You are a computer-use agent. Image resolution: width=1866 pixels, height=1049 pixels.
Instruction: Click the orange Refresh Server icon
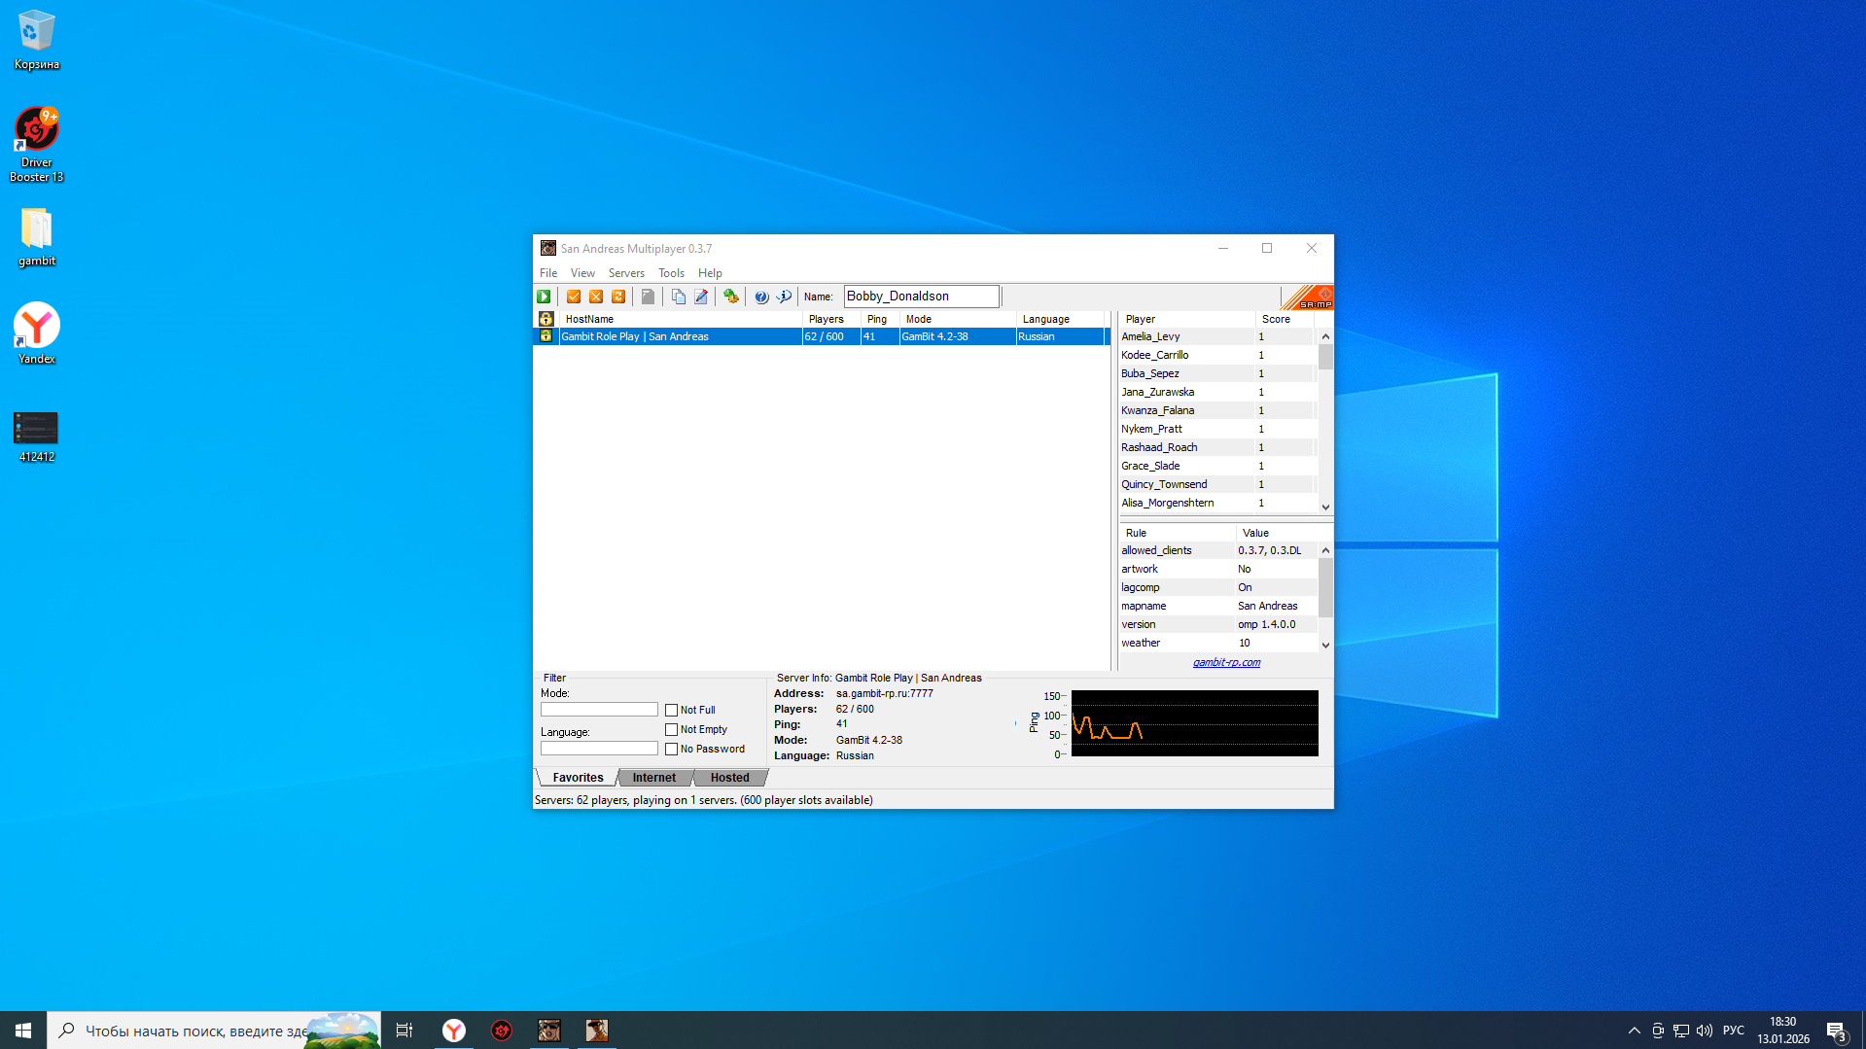(618, 297)
